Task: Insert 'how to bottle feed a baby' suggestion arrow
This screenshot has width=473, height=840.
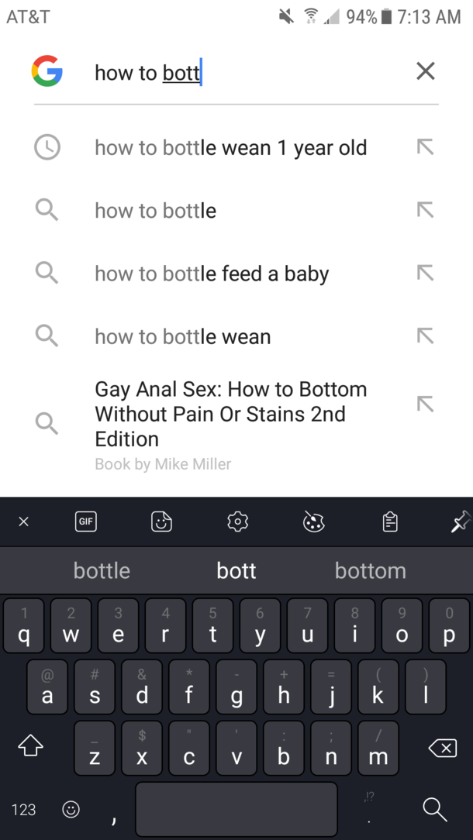Action: click(425, 273)
